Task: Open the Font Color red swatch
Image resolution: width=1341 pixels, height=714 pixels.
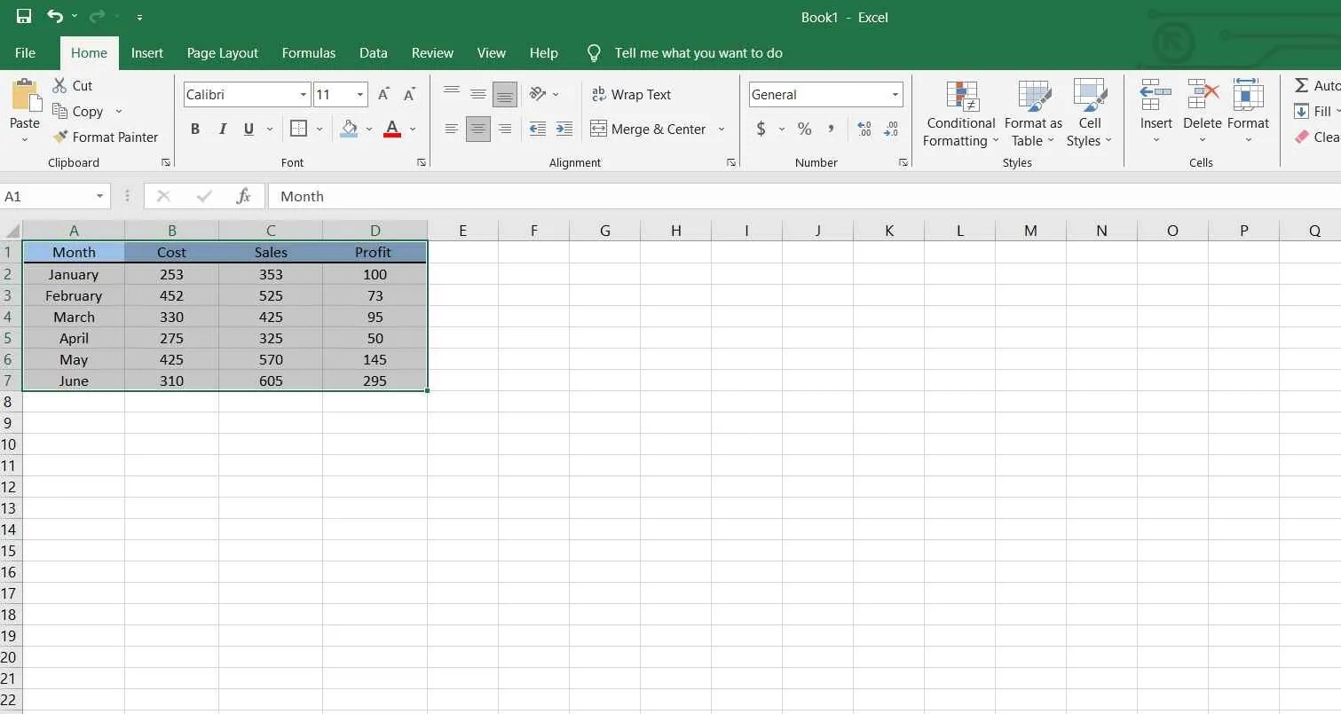Action: 391,129
